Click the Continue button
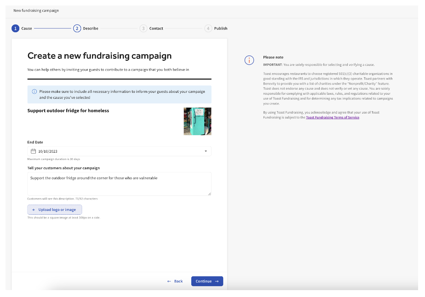 pos(207,281)
